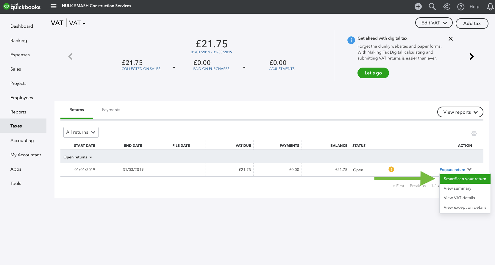
Task: Click the 01/01/2019 - 31/03/2019 period link
Action: pos(212,52)
